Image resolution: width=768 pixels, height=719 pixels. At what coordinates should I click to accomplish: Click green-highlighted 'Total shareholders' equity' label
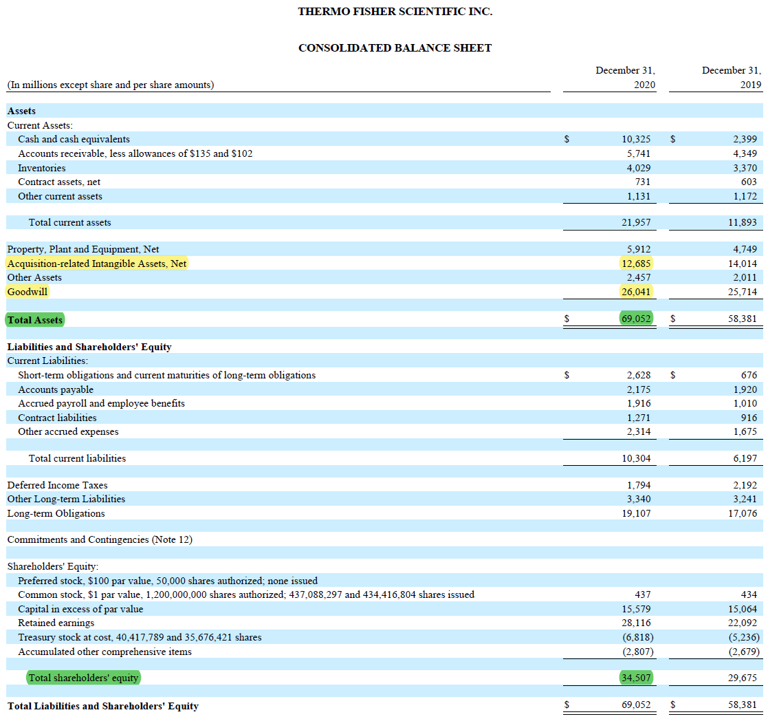point(83,678)
